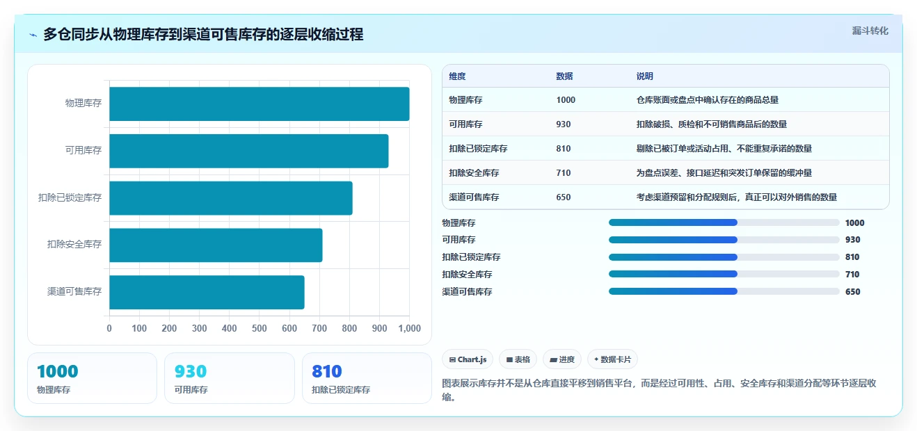This screenshot has width=917, height=431.
Task: Click the x-axis tick label 1,000
Action: tap(409, 328)
